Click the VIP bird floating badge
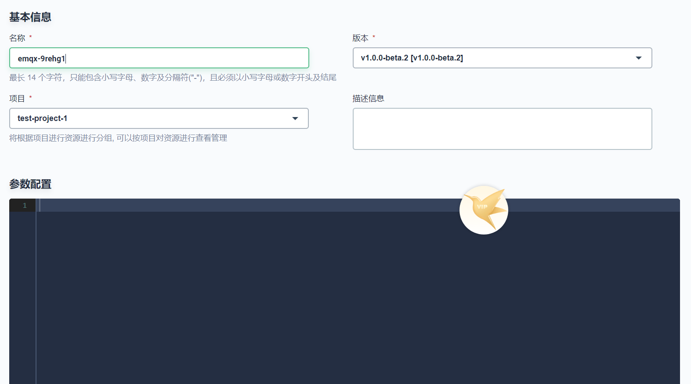 tap(484, 210)
